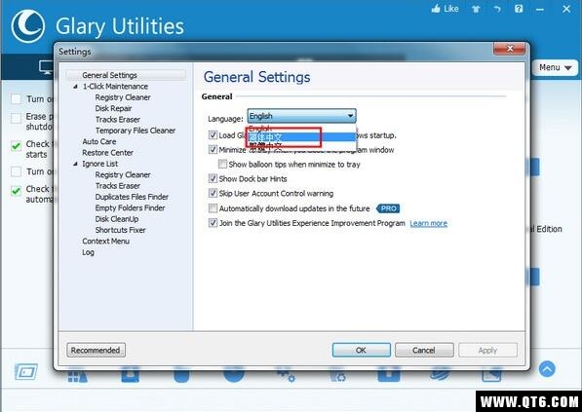
Task: Click the round up-arrow icon in dock
Action: [547, 369]
